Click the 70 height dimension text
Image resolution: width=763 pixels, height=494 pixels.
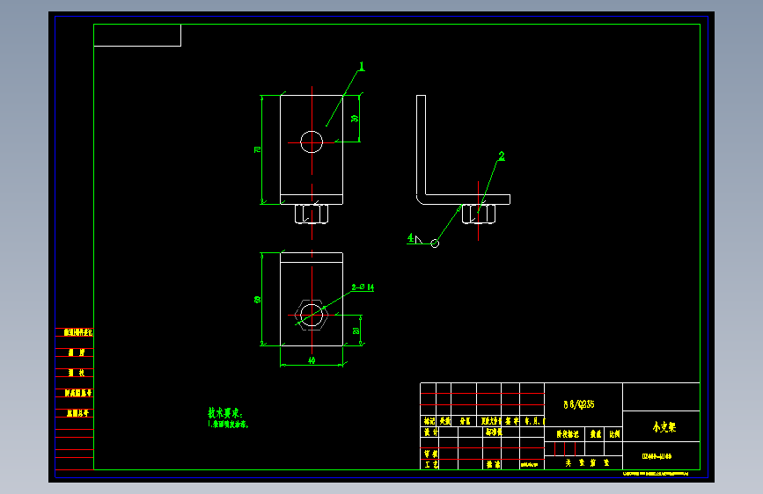click(258, 149)
